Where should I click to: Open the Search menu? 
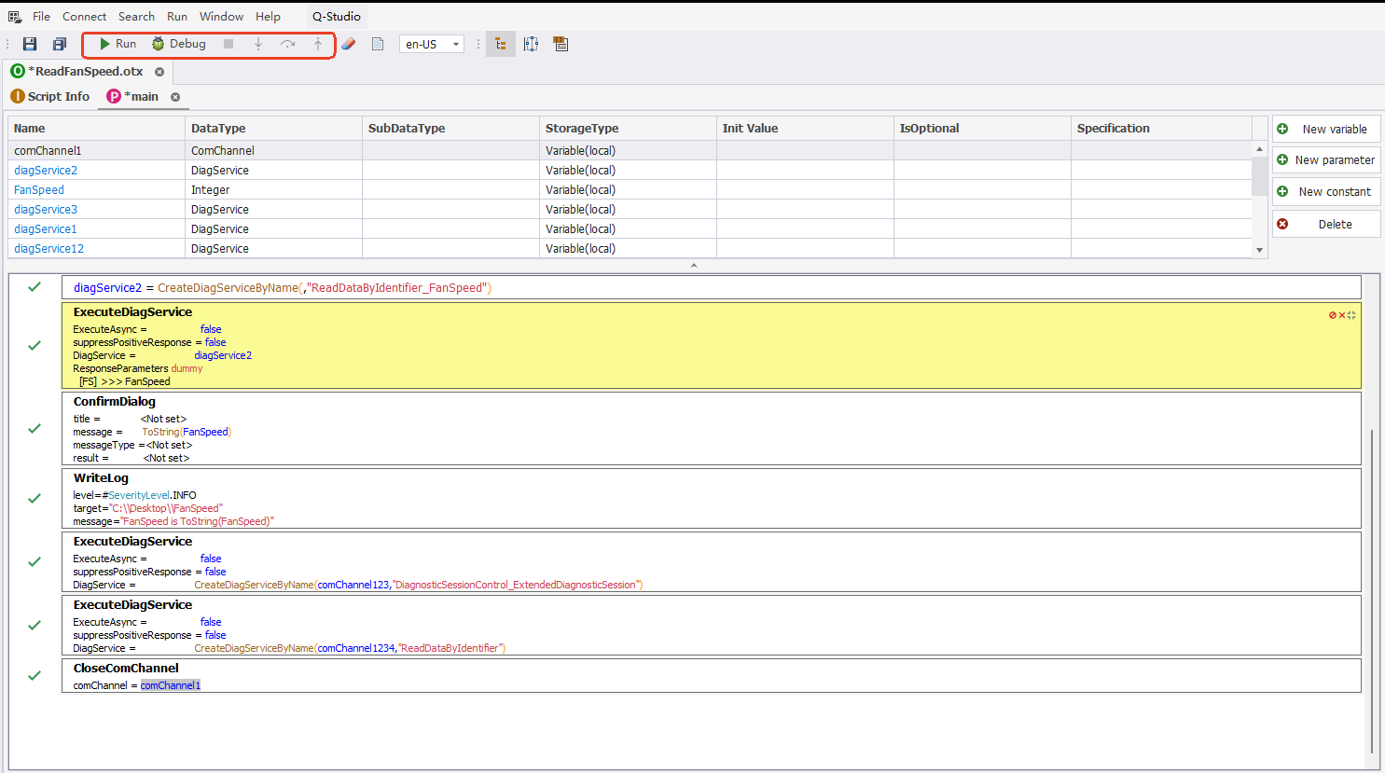tap(136, 17)
